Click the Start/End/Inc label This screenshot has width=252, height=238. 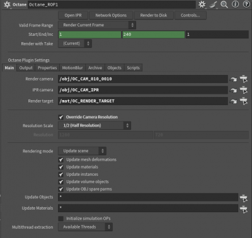click(41, 35)
